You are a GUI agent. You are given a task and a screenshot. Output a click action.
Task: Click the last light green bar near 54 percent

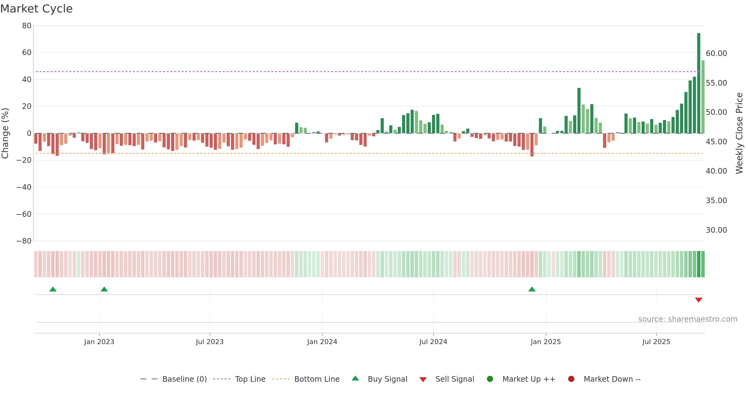(x=703, y=97)
